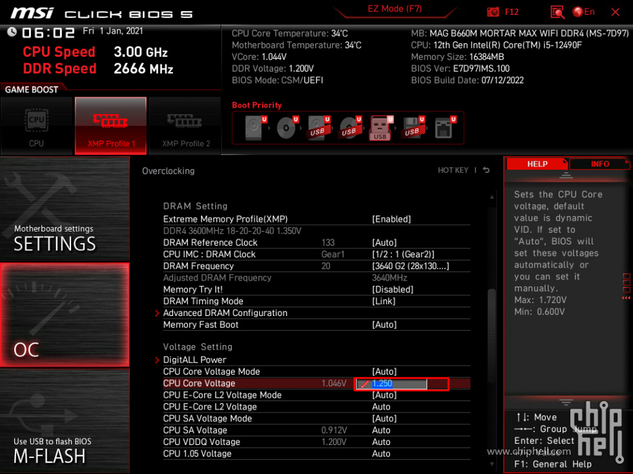Open the OC overclocking section
This screenshot has width=633, height=474.
(65, 315)
